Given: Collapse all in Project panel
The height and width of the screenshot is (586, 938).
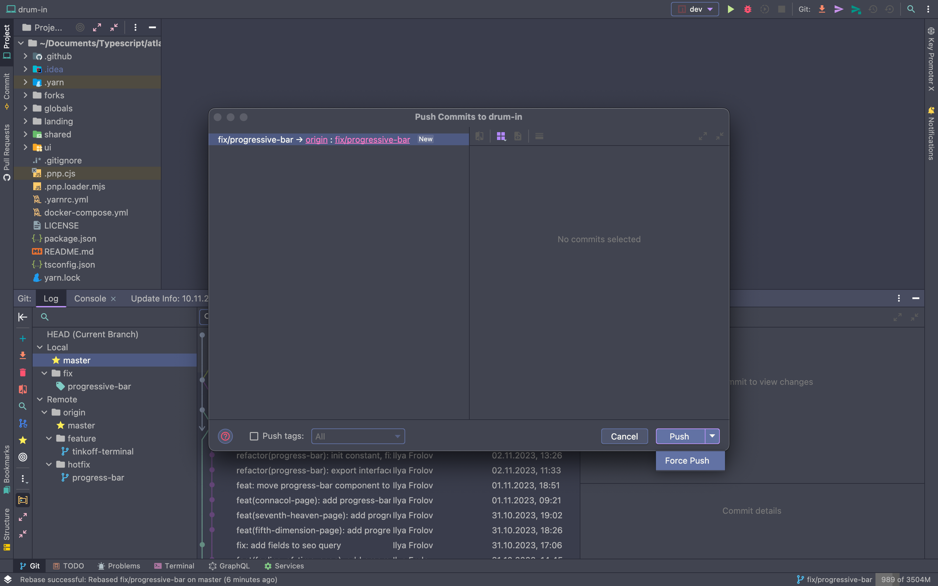Looking at the screenshot, I should pyautogui.click(x=114, y=28).
